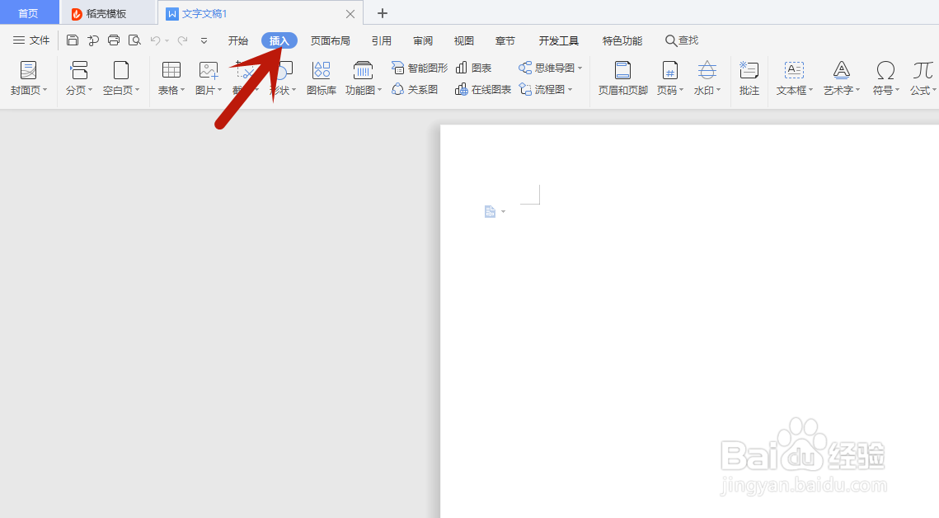Create a new tab with plus button
The width and height of the screenshot is (939, 518).
(382, 13)
